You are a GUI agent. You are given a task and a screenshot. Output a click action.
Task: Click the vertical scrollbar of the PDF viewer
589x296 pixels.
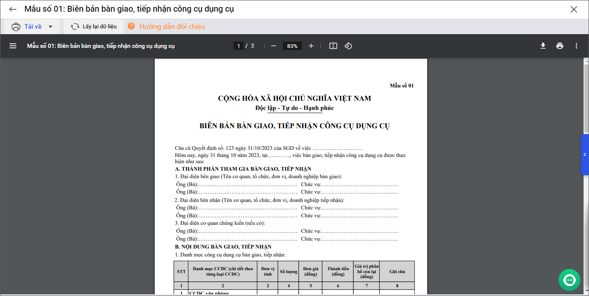pyautogui.click(x=586, y=167)
